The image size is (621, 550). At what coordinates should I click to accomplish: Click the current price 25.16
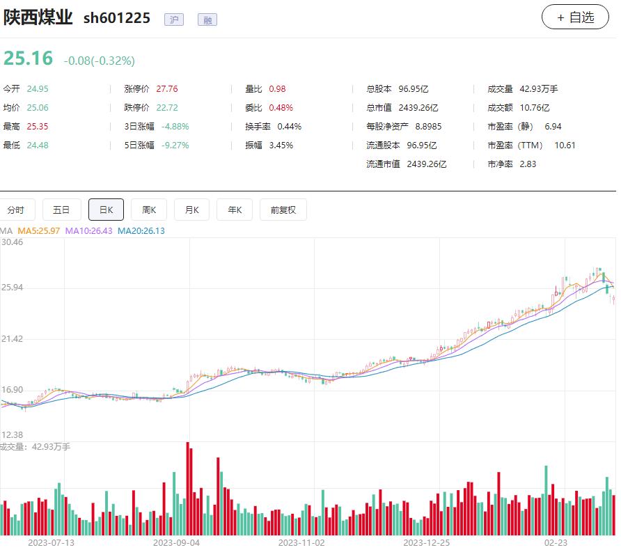coord(28,58)
